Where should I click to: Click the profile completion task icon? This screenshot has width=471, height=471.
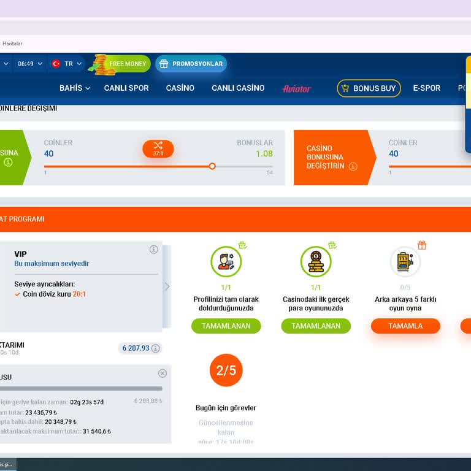click(226, 262)
